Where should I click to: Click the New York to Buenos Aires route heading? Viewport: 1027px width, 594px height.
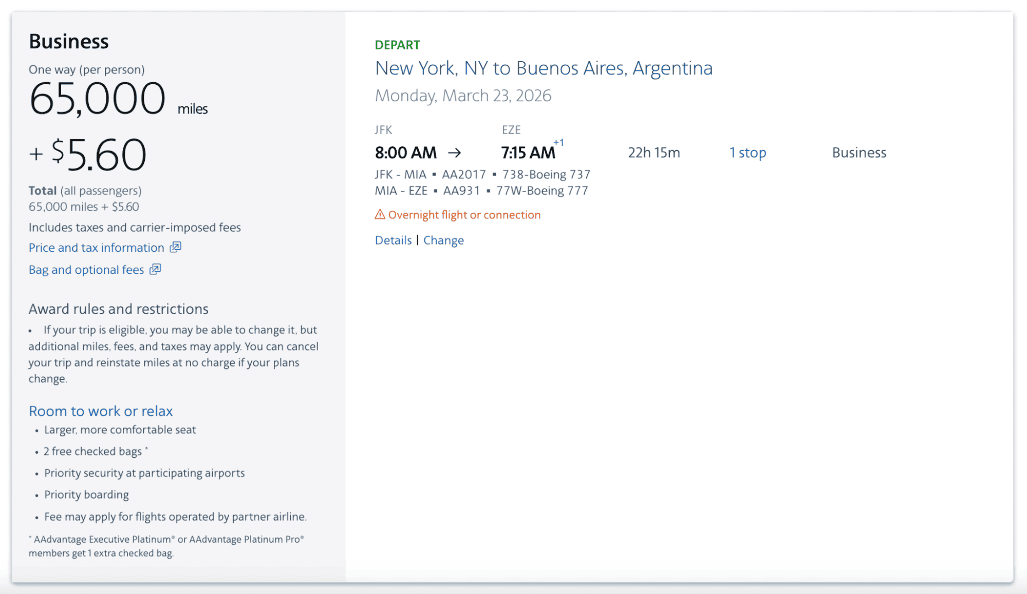click(544, 68)
